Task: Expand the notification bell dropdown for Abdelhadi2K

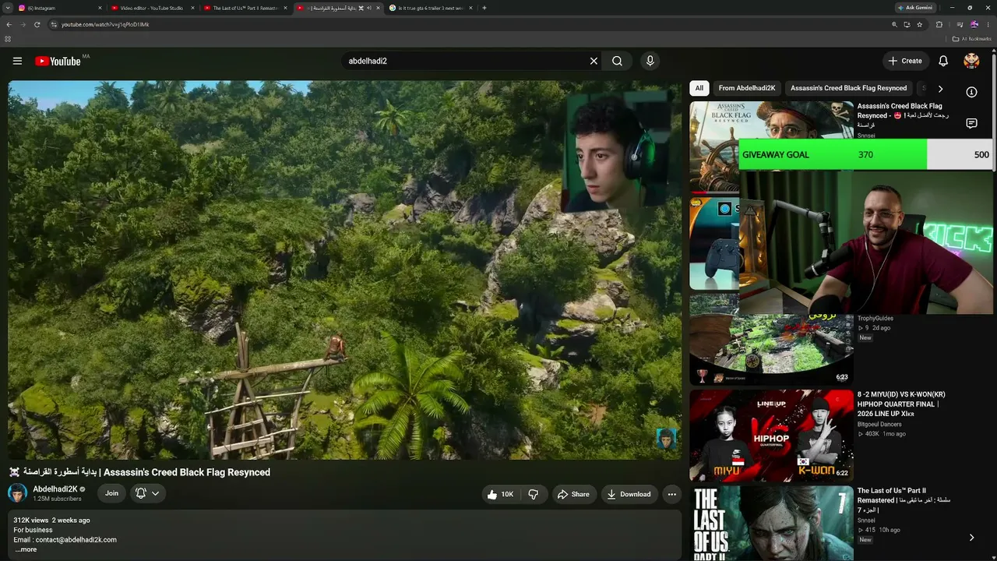Action: click(156, 493)
